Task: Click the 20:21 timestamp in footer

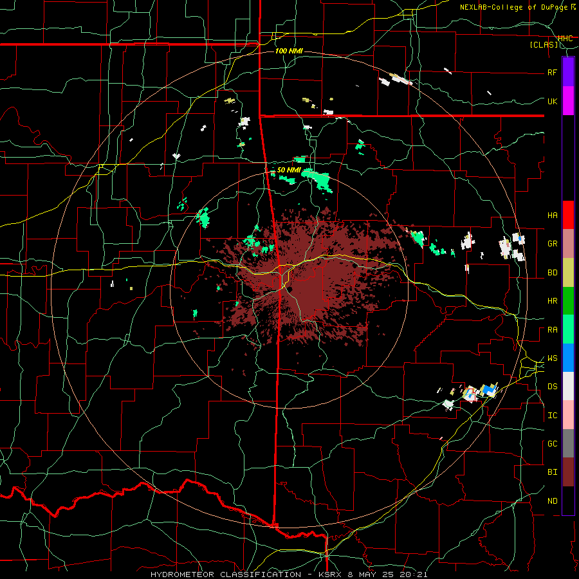Action: [x=413, y=574]
